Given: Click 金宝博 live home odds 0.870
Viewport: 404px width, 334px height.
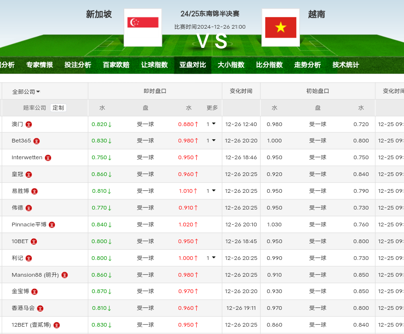Looking at the screenshot, I should click(x=102, y=291).
